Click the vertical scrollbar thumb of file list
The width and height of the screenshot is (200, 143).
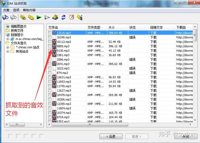(x=195, y=35)
